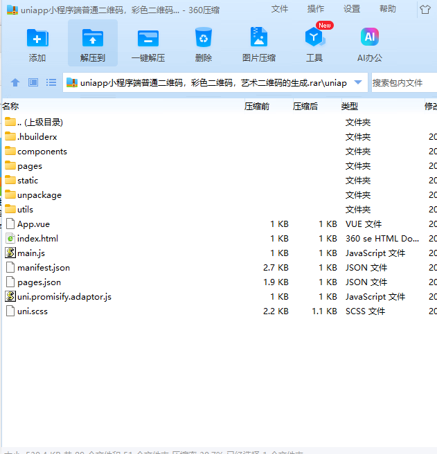Select the uni.scss file name
This screenshot has width=437, height=454.
[x=33, y=311]
